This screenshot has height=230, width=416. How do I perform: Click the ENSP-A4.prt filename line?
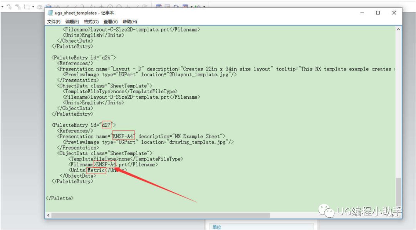click(113, 165)
